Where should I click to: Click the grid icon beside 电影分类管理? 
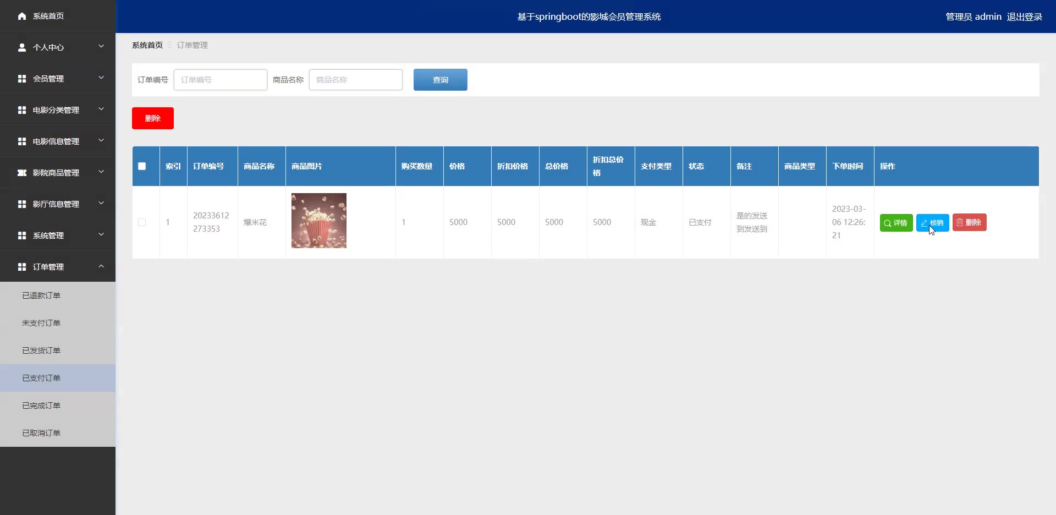point(22,110)
